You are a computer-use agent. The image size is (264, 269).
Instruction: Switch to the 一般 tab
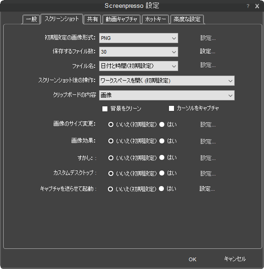point(31,19)
